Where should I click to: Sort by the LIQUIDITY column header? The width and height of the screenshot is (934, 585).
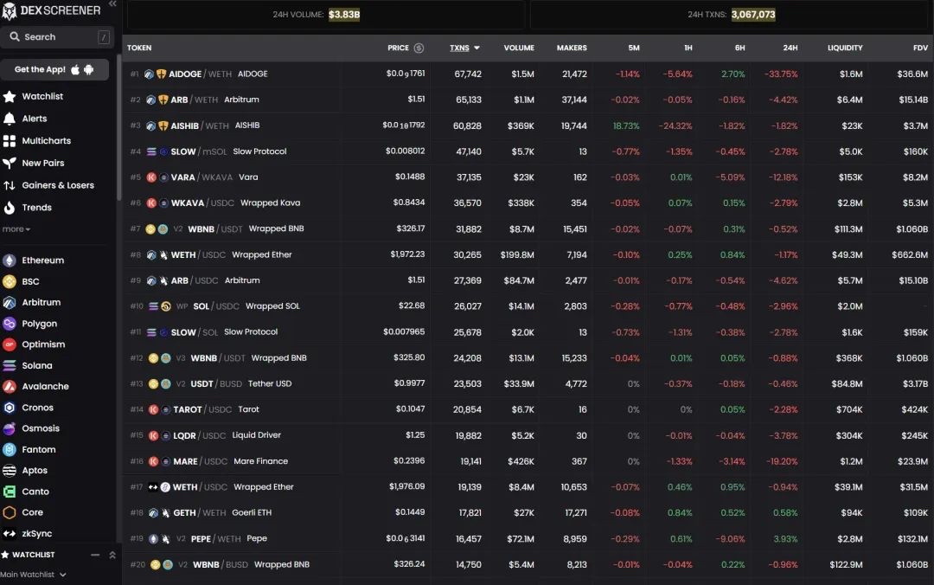tap(844, 48)
